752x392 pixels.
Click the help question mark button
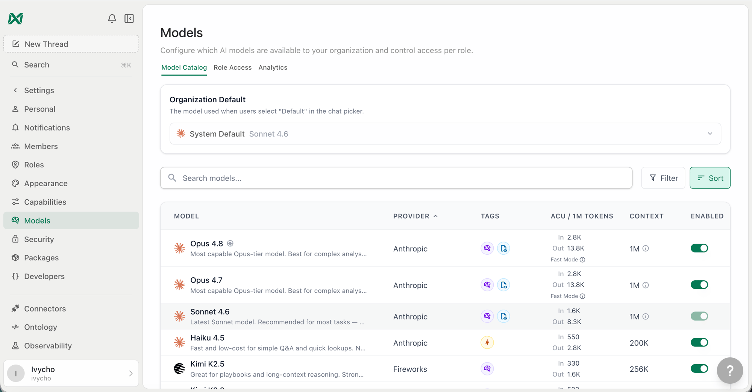(730, 371)
